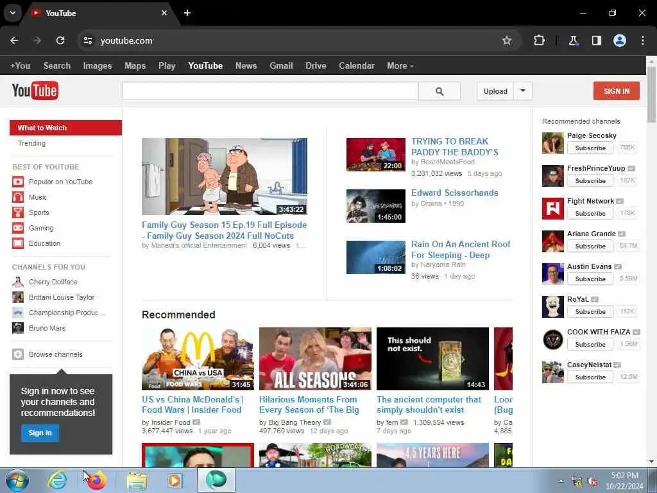Open Edward Scissorhands video title link

pyautogui.click(x=455, y=193)
